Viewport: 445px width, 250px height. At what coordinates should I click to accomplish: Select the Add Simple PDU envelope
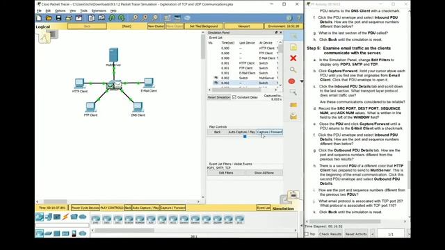click(x=293, y=105)
